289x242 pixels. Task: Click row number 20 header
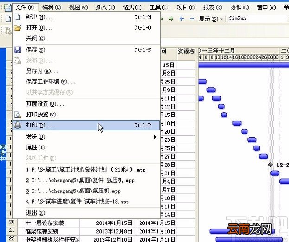(x=12, y=222)
